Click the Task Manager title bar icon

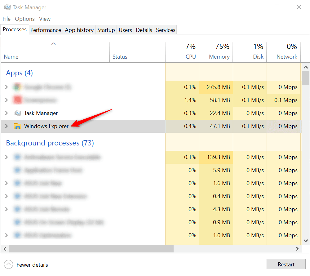pos(7,7)
